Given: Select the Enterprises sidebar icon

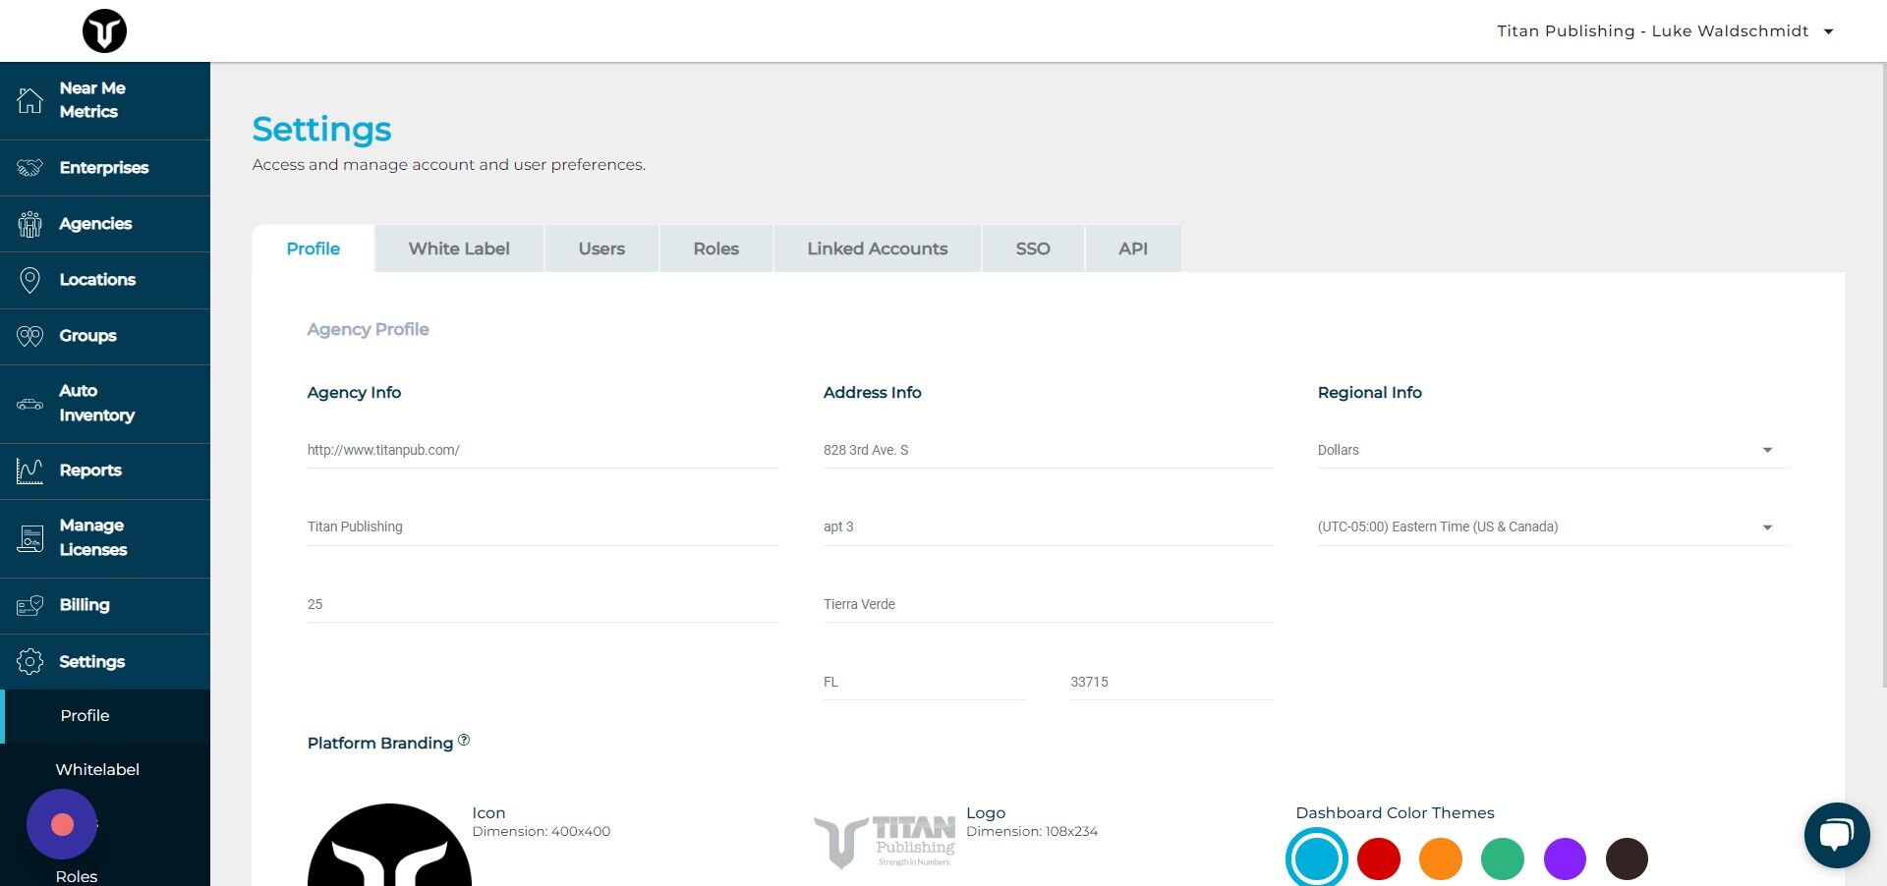Looking at the screenshot, I should click(x=29, y=167).
